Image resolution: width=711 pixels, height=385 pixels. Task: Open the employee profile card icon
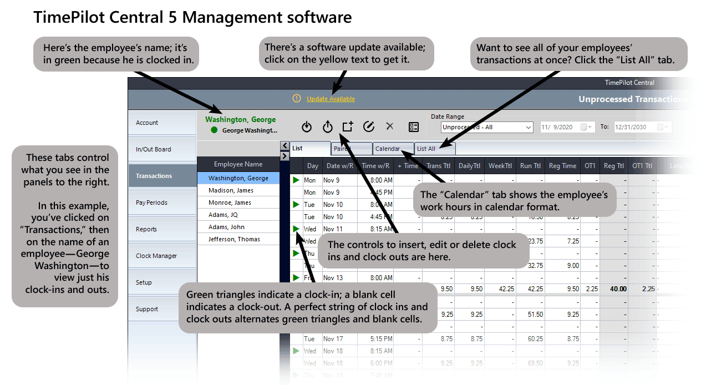(414, 127)
